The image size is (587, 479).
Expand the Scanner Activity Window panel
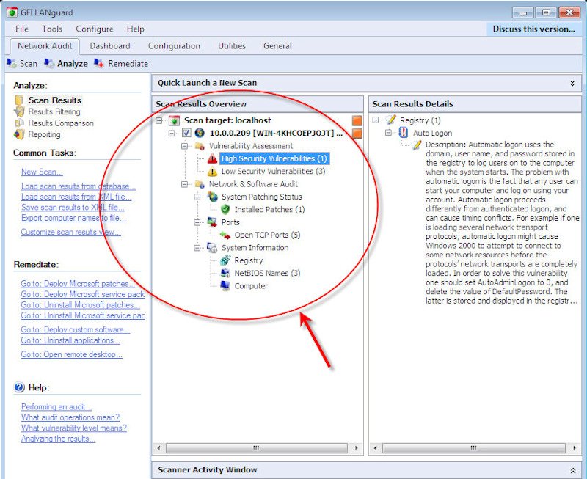coord(572,470)
